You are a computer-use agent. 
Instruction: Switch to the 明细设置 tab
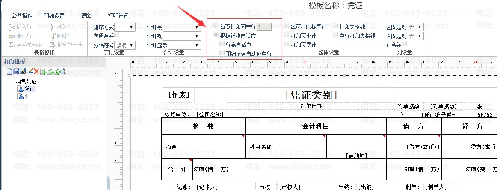click(x=54, y=15)
